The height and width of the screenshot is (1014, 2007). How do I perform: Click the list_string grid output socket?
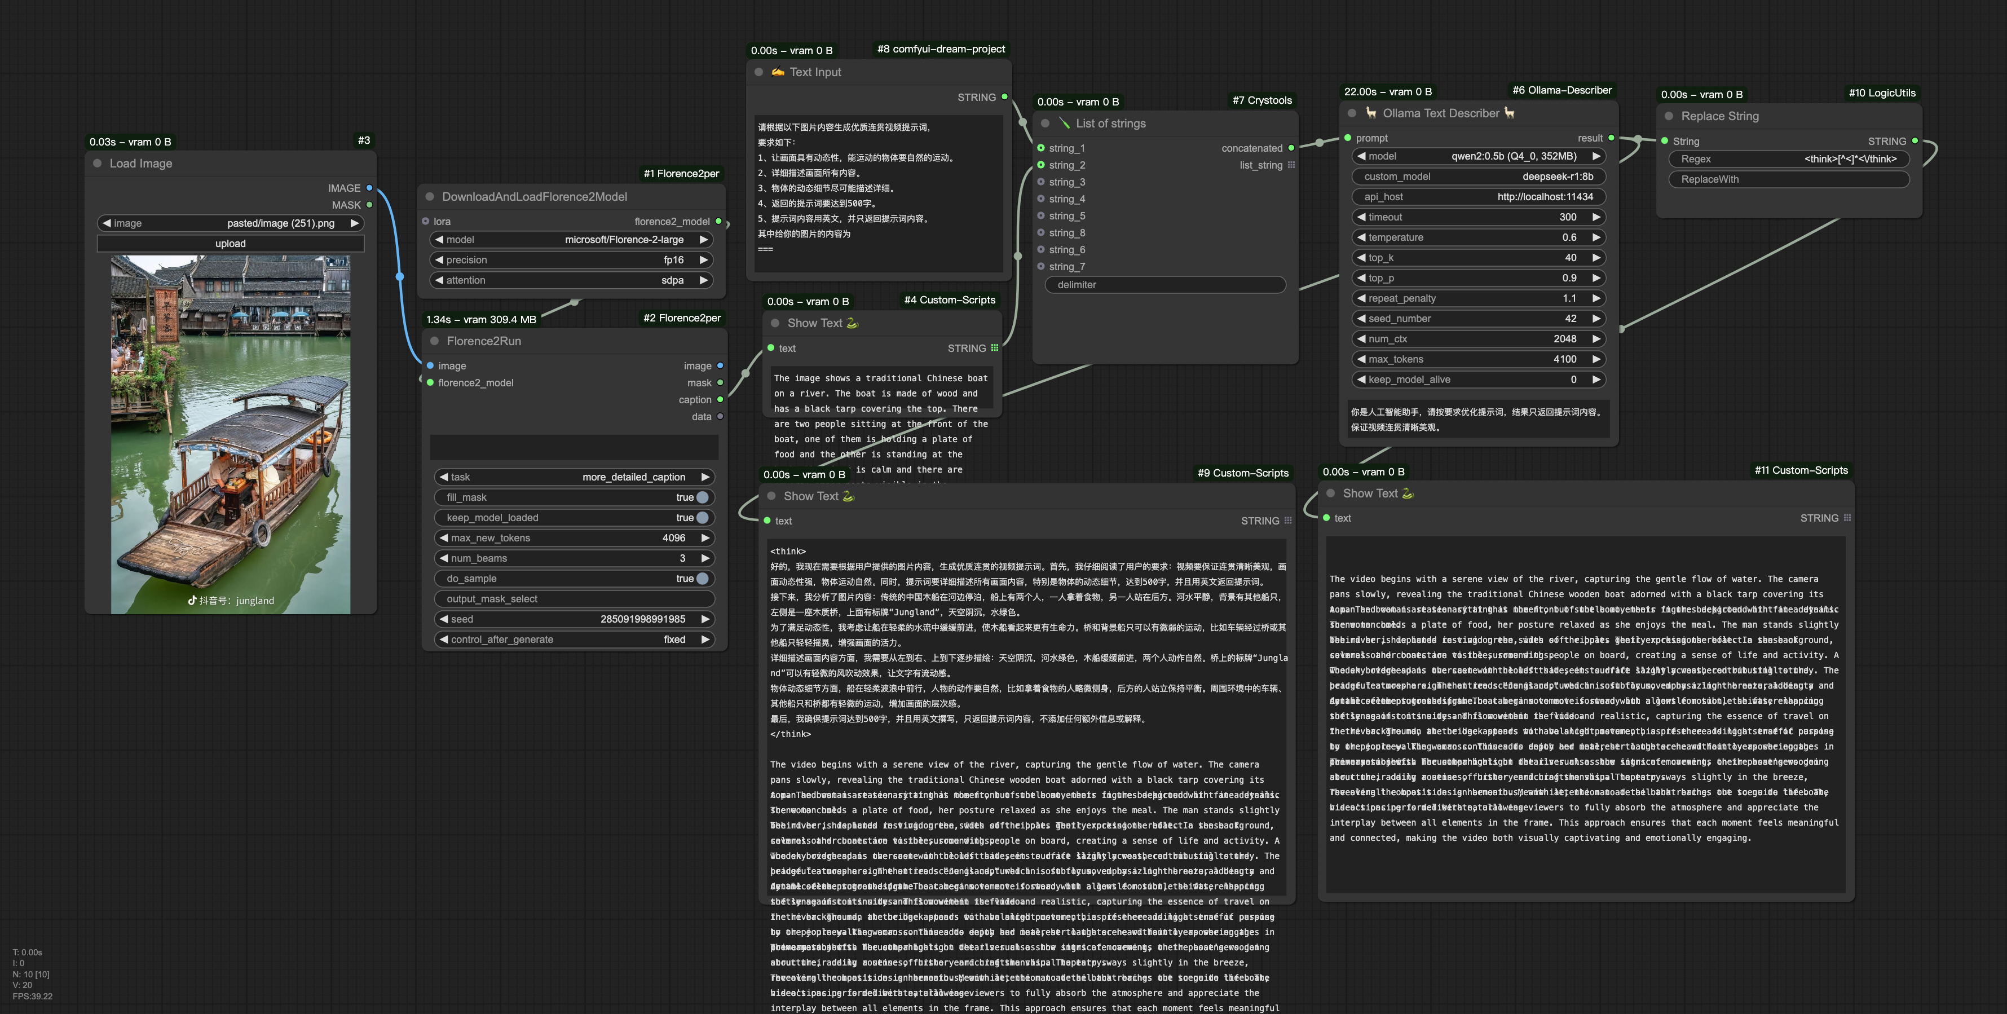(1291, 165)
